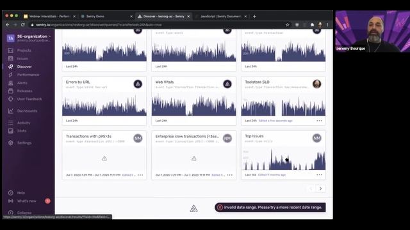Open the browser extensions puzzle icon

point(312,25)
